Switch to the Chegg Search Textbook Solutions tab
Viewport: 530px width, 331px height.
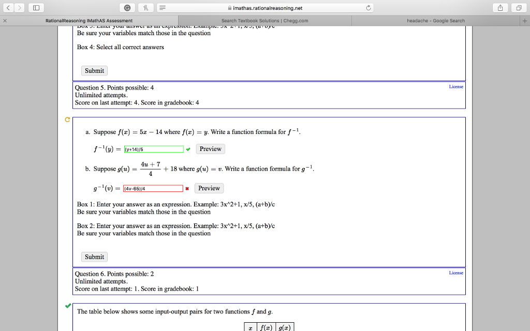264,21
